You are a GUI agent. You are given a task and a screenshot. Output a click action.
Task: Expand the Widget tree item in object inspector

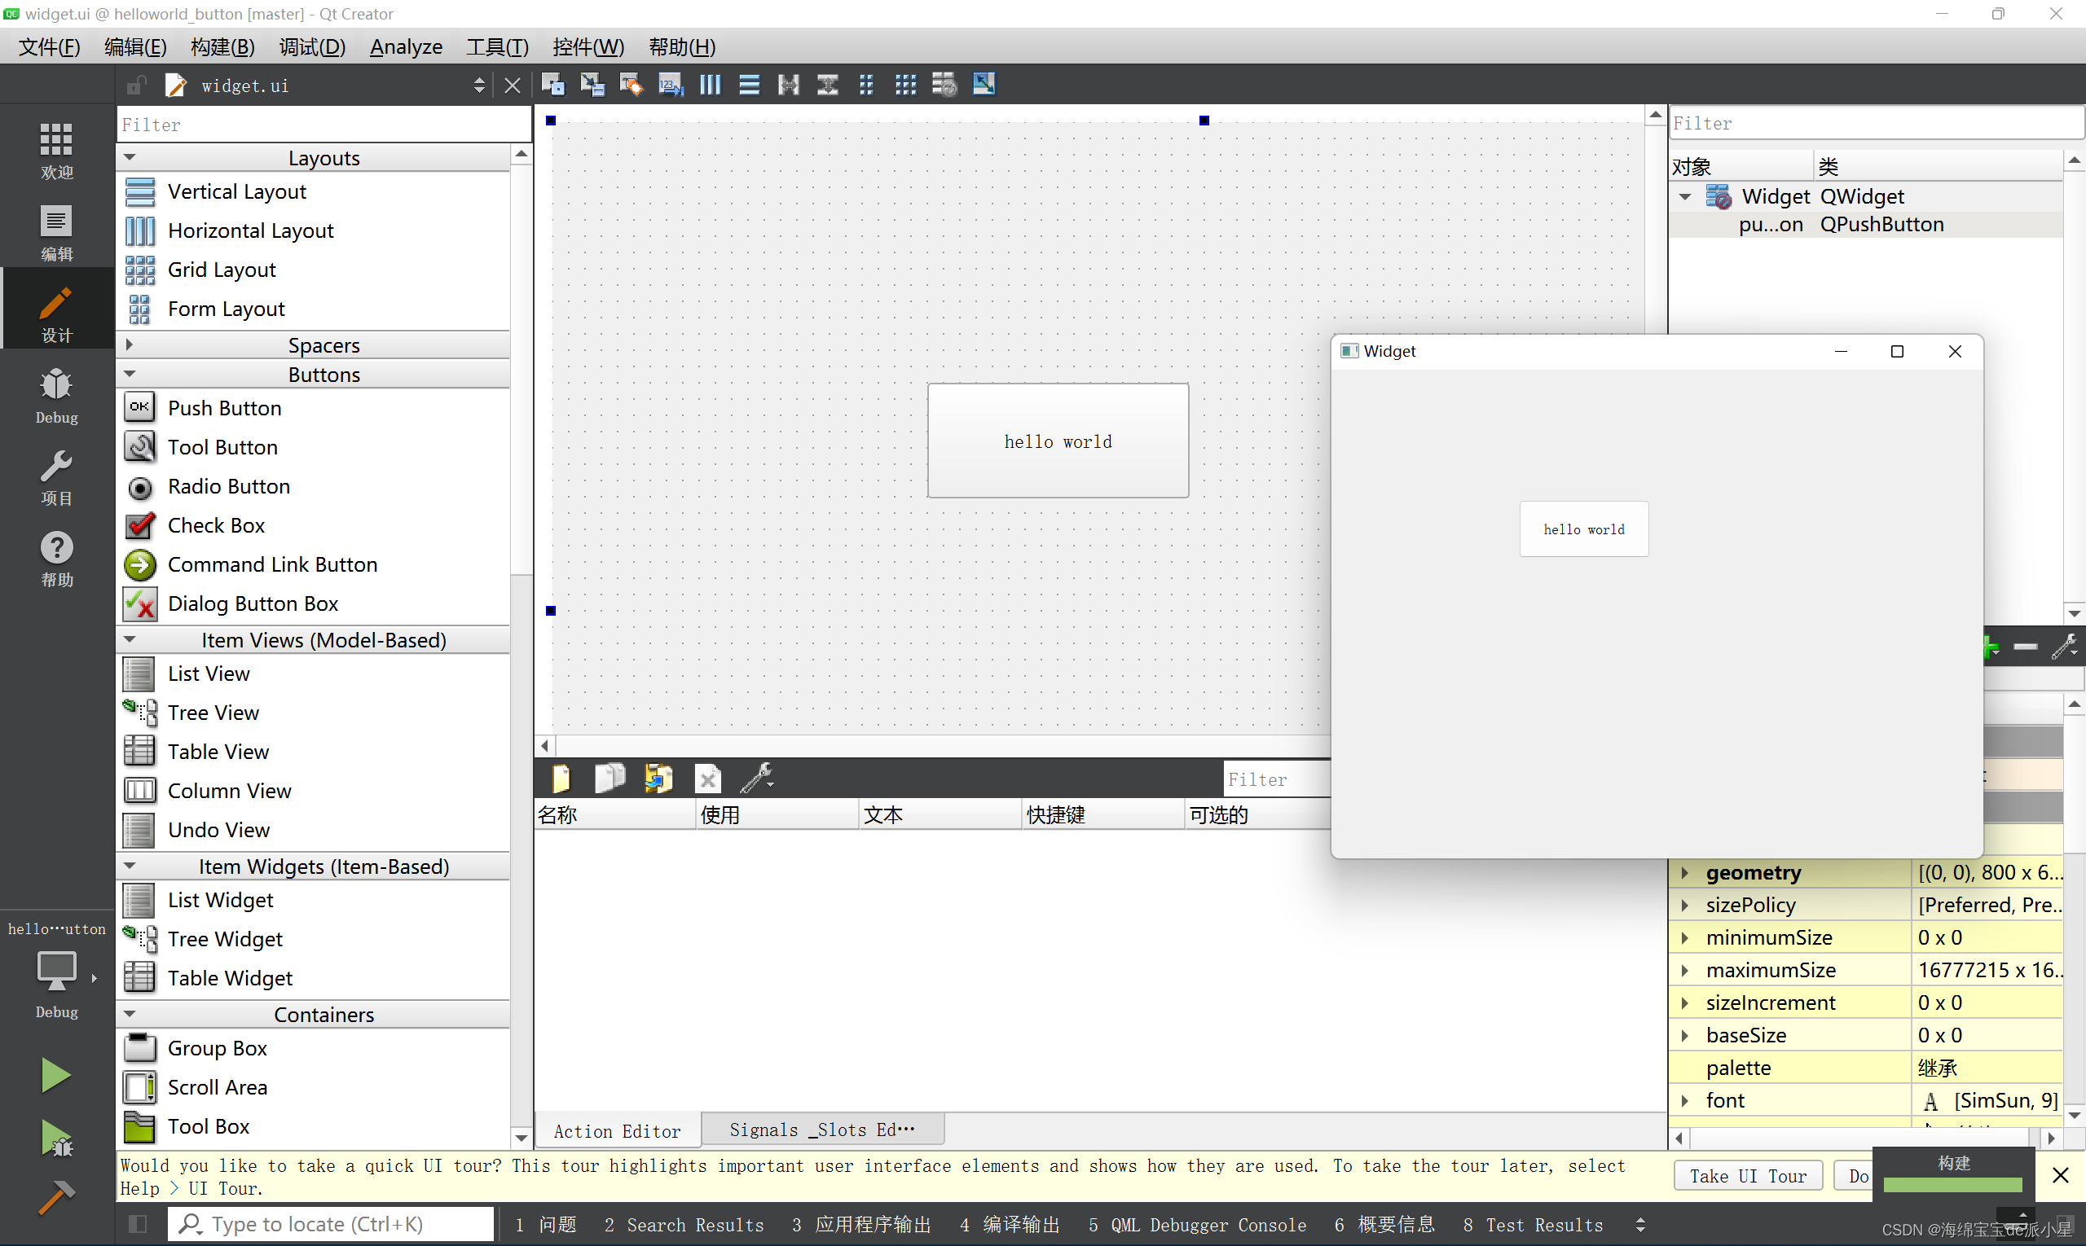1687,195
